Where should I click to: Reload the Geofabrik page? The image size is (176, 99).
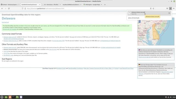click(9, 9)
